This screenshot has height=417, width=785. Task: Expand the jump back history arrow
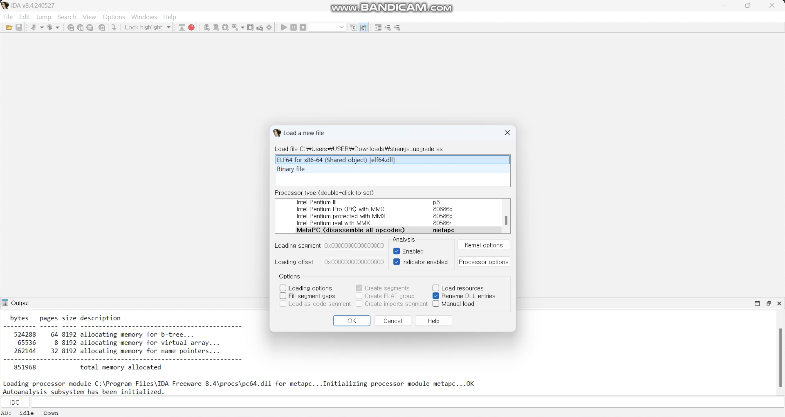(x=42, y=28)
